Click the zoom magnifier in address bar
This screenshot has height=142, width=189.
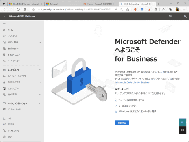[x=122, y=9]
